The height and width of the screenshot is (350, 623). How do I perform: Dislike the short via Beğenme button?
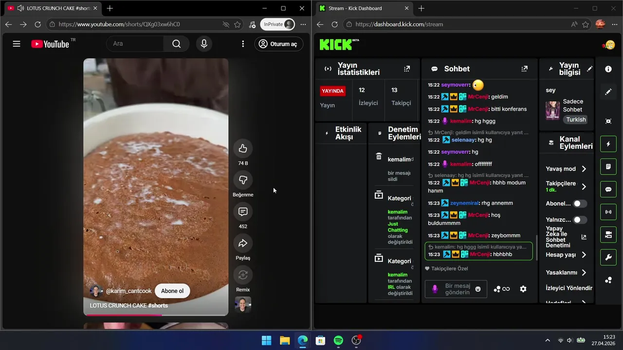[x=243, y=180]
